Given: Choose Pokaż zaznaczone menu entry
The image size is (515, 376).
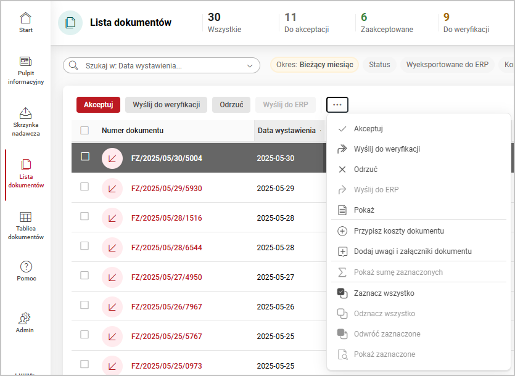Looking at the screenshot, I should click(419, 354).
